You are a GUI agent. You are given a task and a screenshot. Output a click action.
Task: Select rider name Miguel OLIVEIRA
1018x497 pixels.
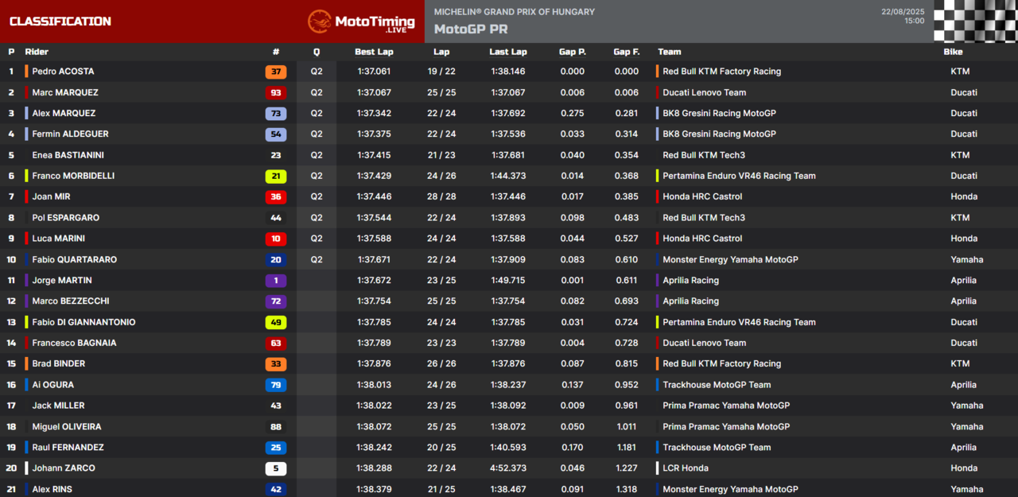coord(66,426)
